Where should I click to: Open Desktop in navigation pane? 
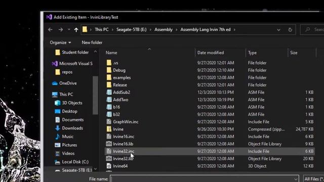click(66, 111)
